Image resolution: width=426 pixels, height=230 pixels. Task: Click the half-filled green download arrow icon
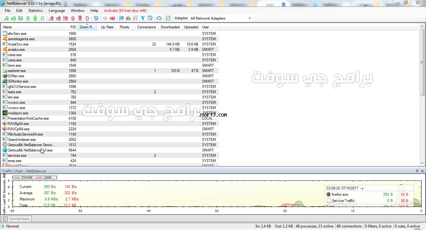click(x=28, y=18)
